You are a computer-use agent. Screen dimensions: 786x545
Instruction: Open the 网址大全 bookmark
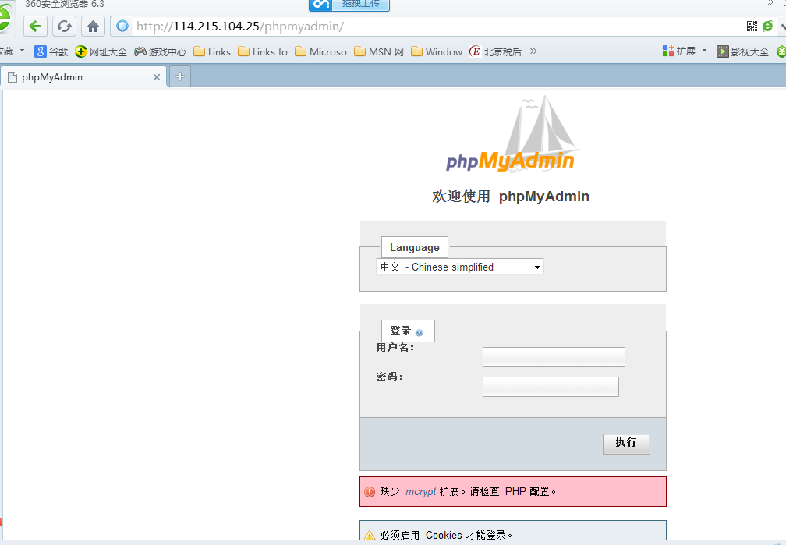101,51
